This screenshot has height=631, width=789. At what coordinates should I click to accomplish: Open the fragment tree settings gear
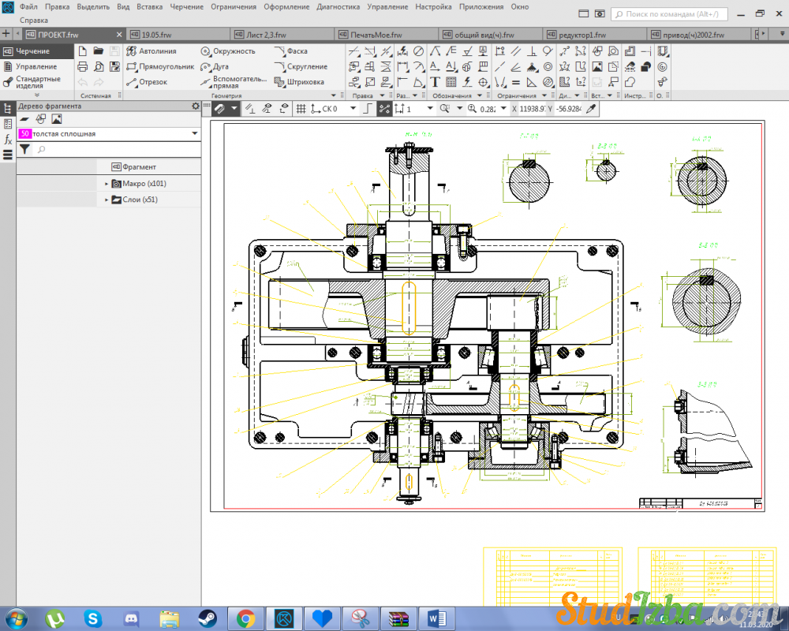(x=196, y=106)
